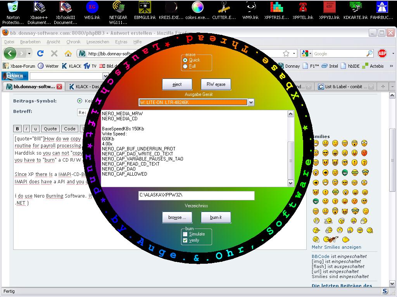Image resolution: width=397 pixels, height=297 pixels.
Task: Open the Google search engine dropdown
Action: point(306,54)
